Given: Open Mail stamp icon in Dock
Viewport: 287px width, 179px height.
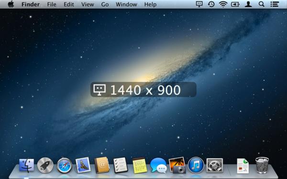Looking at the screenshot, I should point(83,165).
